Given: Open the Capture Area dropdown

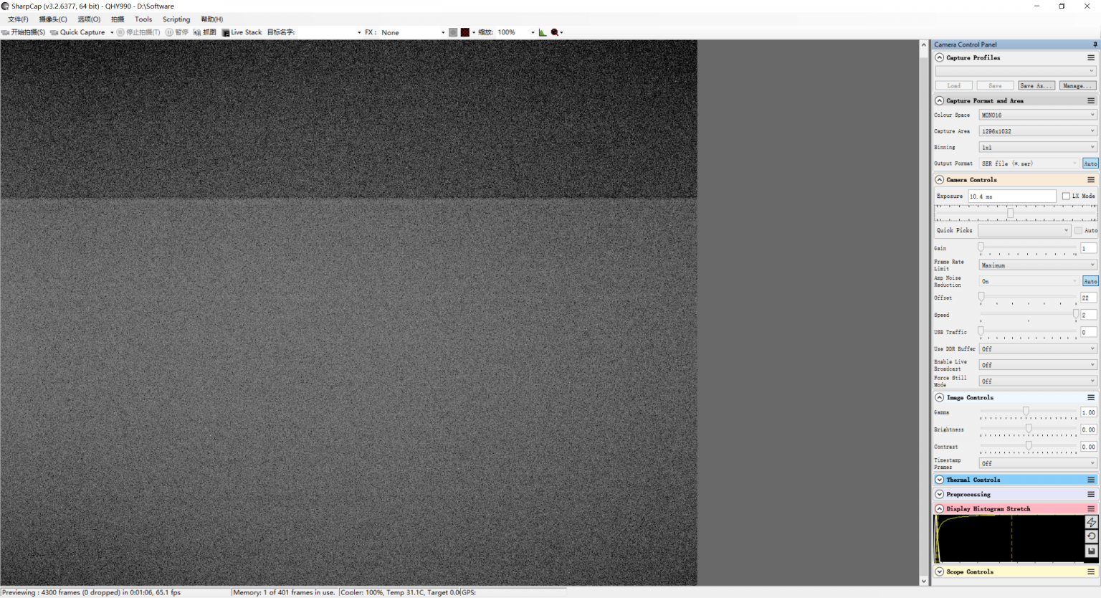Looking at the screenshot, I should (x=1038, y=131).
